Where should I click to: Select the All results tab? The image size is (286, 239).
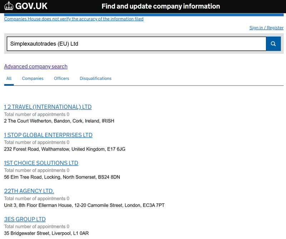click(x=9, y=78)
